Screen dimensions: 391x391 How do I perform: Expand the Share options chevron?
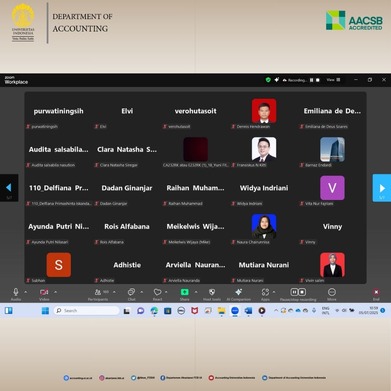[196, 292]
